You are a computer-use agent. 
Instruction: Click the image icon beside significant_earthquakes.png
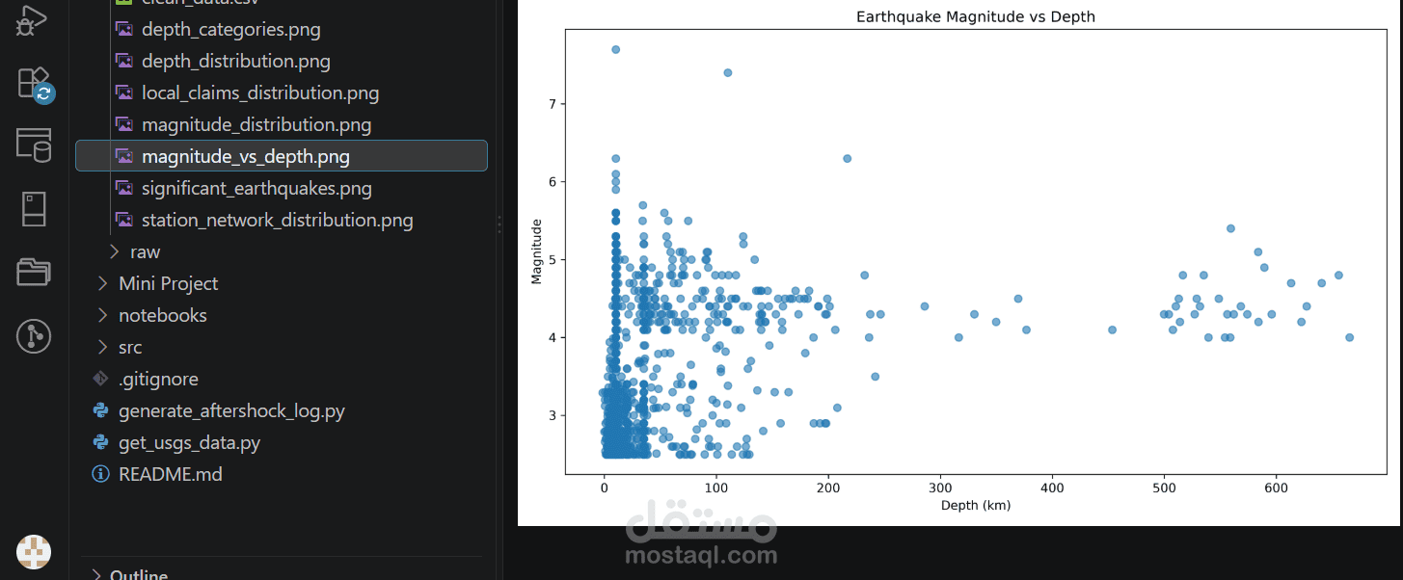tap(124, 188)
